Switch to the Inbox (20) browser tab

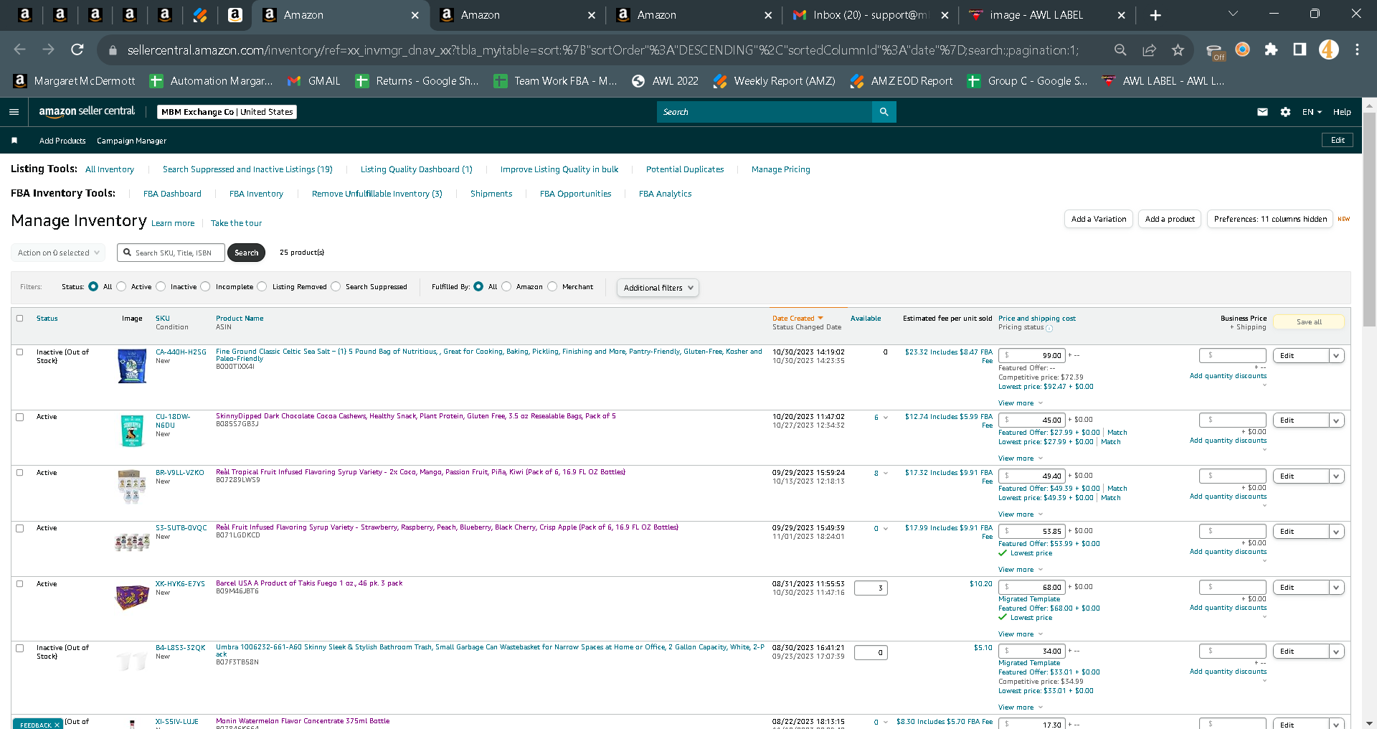[871, 15]
